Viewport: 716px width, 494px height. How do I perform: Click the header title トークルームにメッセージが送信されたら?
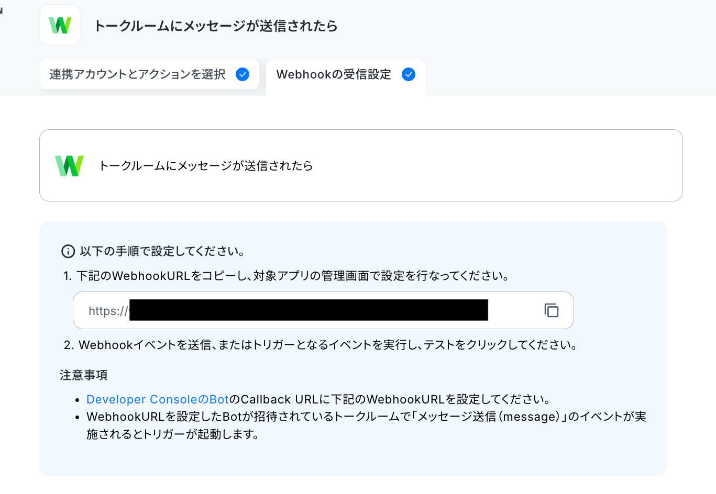point(216,26)
